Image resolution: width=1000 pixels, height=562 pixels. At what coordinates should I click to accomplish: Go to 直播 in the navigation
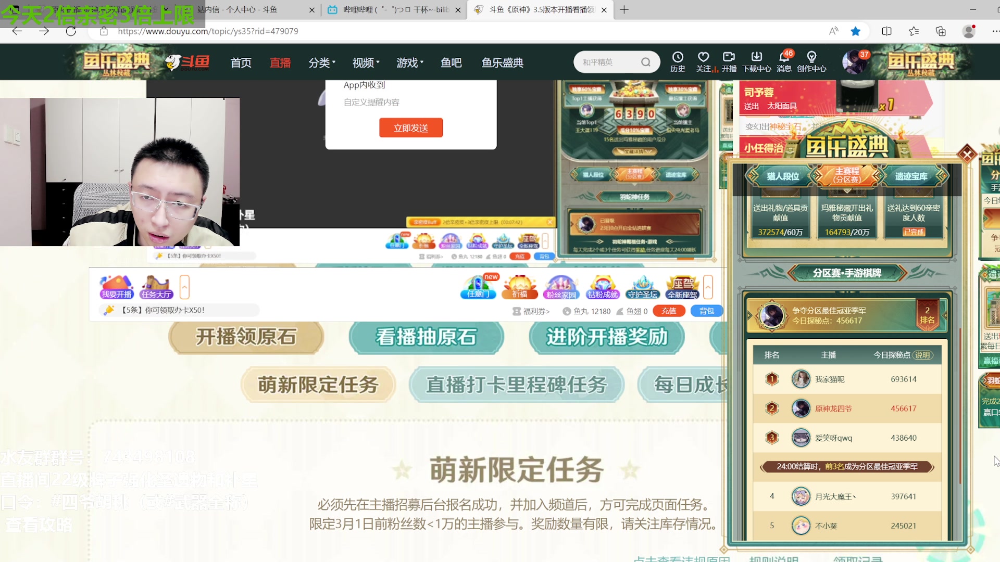[280, 62]
